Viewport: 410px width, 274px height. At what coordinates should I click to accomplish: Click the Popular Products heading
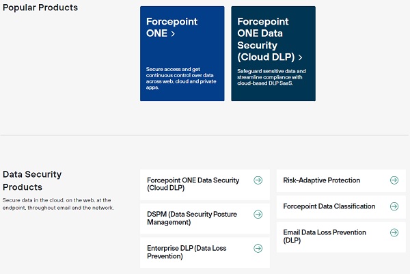(40, 8)
